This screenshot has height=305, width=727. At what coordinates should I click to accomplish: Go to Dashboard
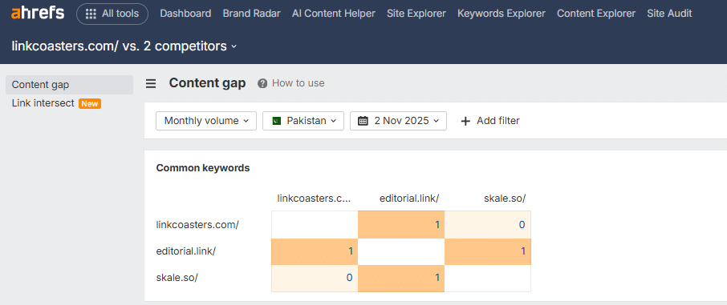[185, 14]
